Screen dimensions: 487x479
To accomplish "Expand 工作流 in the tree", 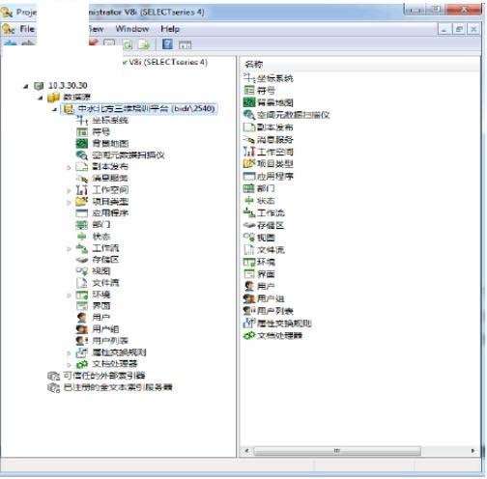I will (69, 248).
